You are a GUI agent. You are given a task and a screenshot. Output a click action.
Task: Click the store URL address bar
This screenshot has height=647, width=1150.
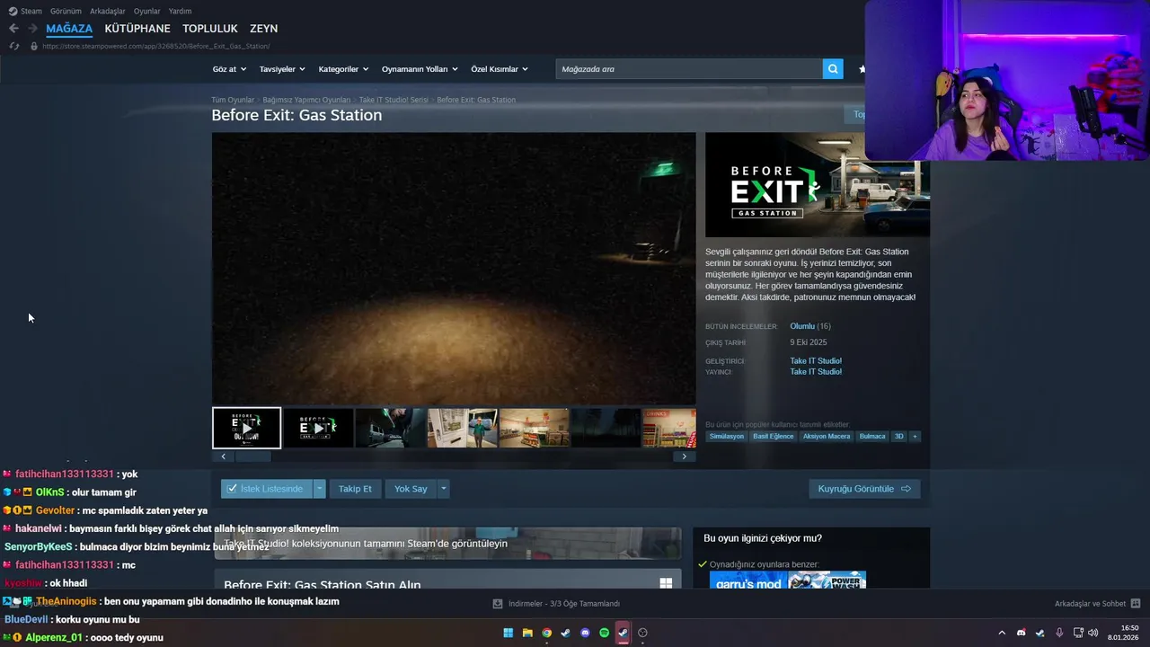tap(155, 46)
